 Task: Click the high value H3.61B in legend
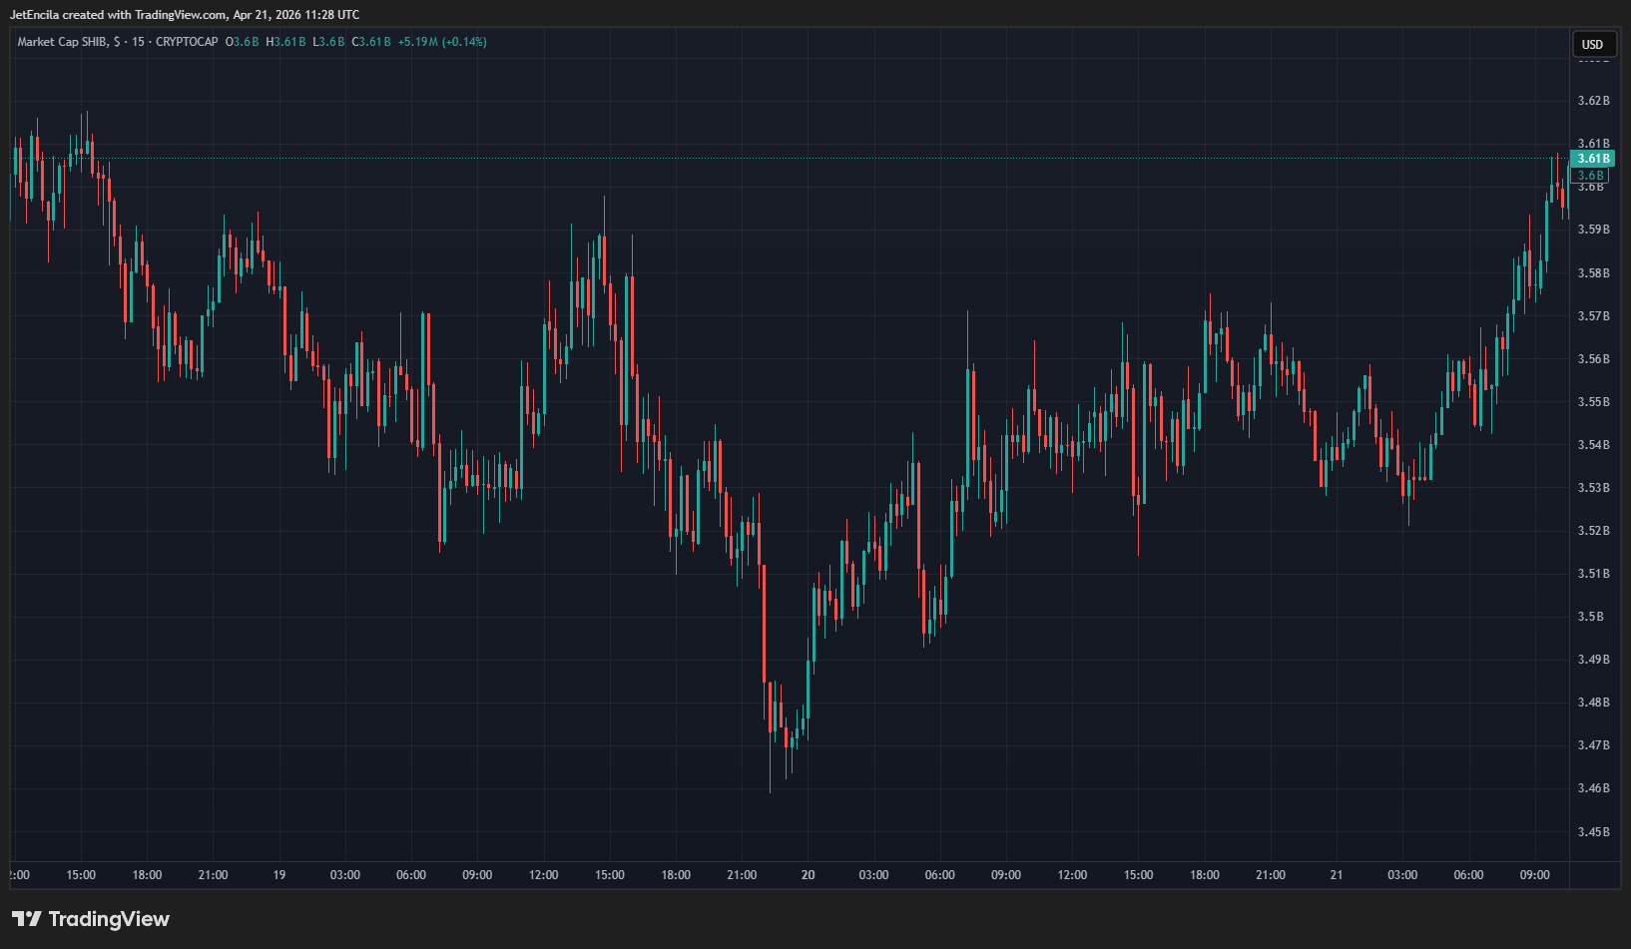point(285,42)
